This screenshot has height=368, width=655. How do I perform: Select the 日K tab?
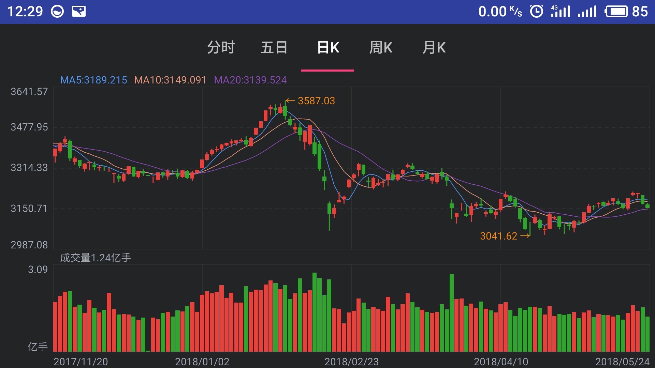pyautogui.click(x=327, y=47)
